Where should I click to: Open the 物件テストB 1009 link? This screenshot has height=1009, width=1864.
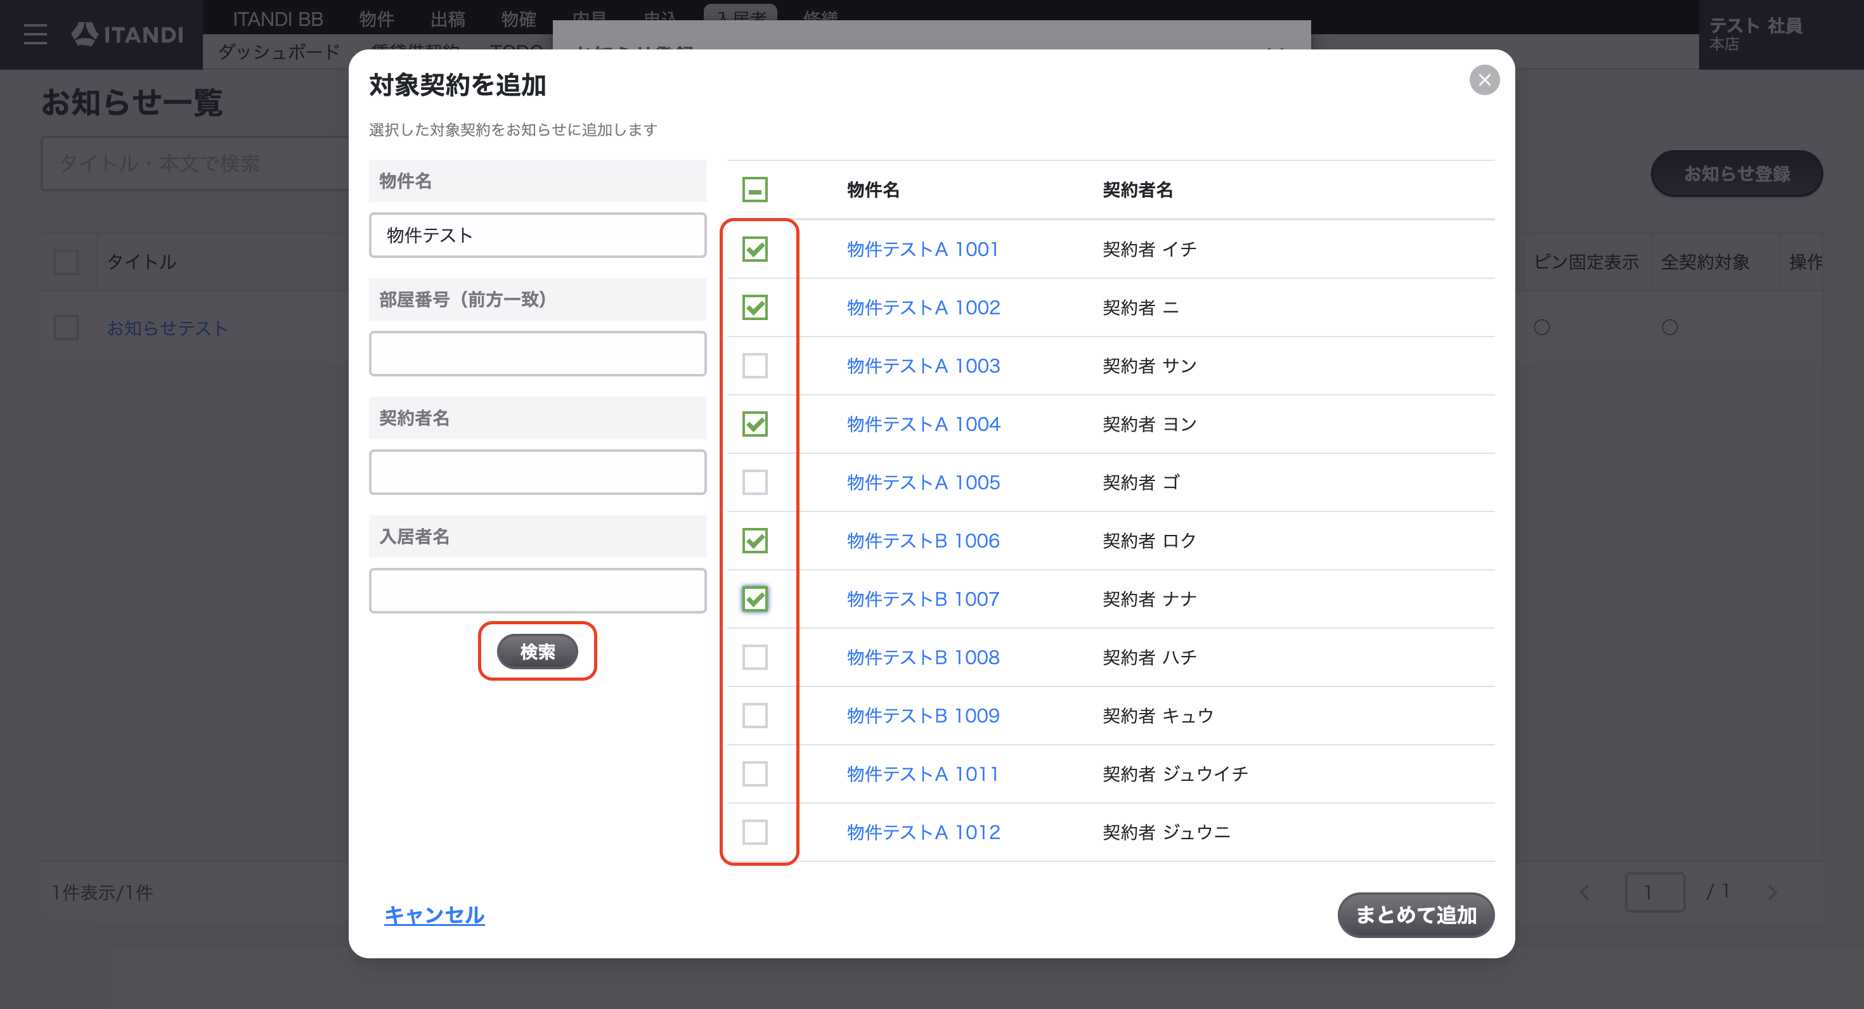point(923,716)
